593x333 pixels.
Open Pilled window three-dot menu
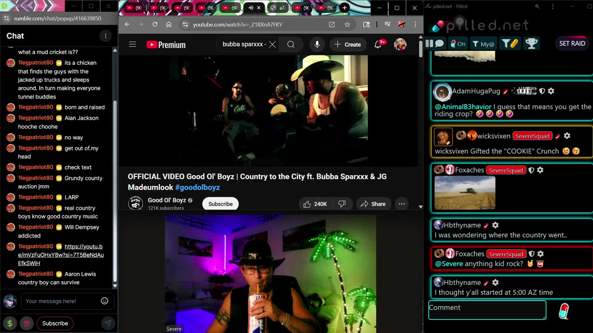(x=553, y=6)
